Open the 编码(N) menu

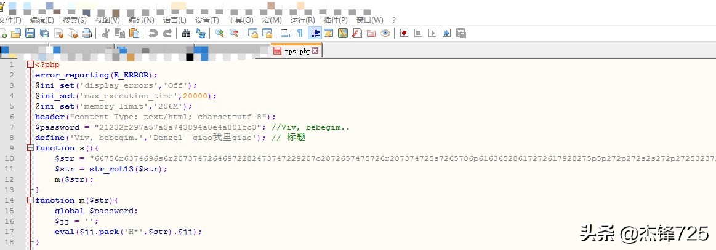(141, 20)
